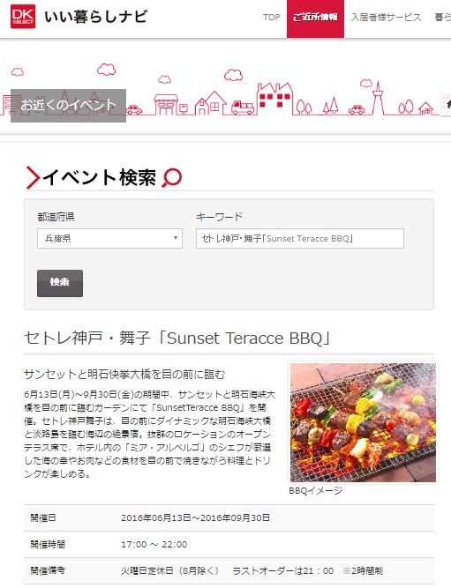Viewport: 451px width, 588px height.
Task: Open the 入居者様サービス menu item
Action: tap(386, 18)
